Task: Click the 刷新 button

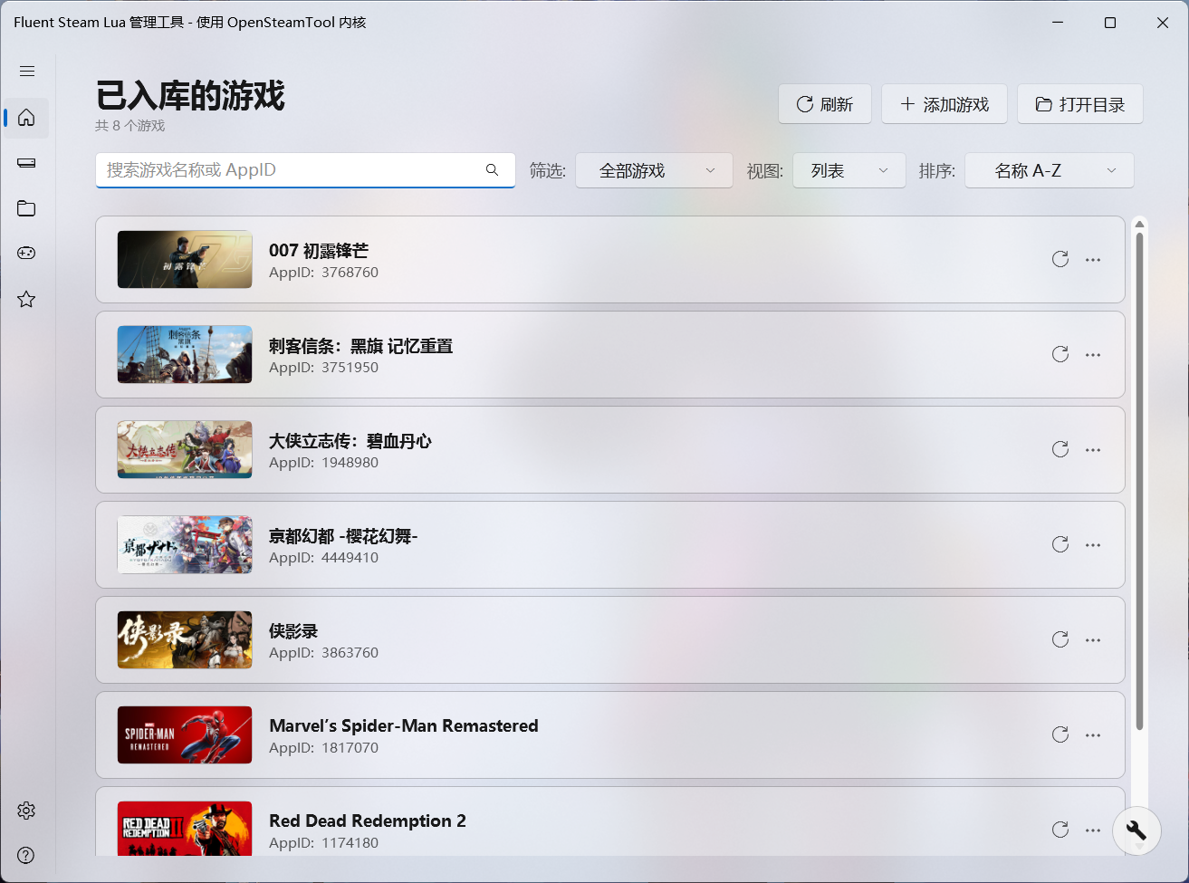Action: pyautogui.click(x=824, y=104)
